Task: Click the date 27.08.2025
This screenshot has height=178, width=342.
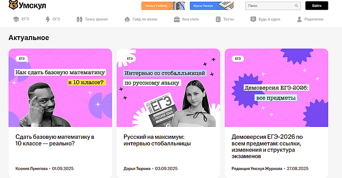Action: pyautogui.click(x=298, y=169)
